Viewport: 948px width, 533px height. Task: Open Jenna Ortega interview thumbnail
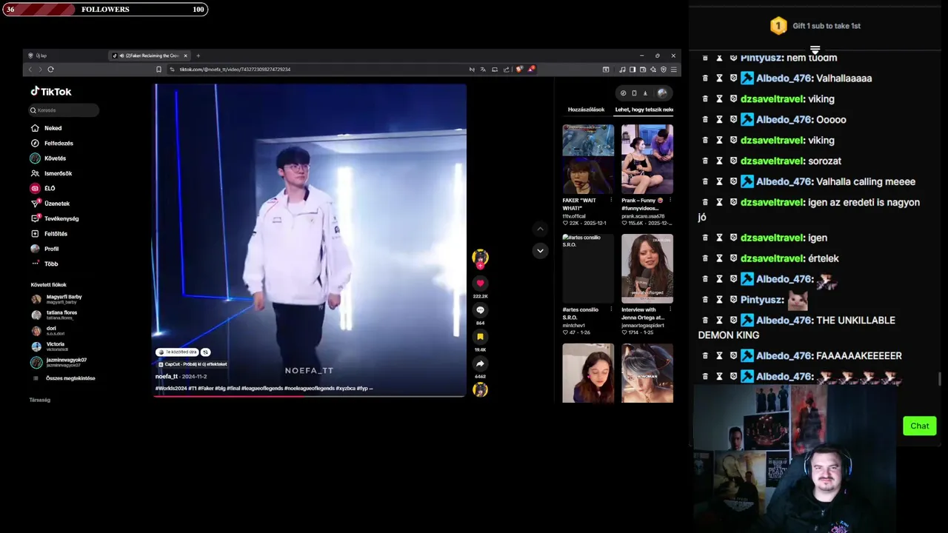[647, 269]
